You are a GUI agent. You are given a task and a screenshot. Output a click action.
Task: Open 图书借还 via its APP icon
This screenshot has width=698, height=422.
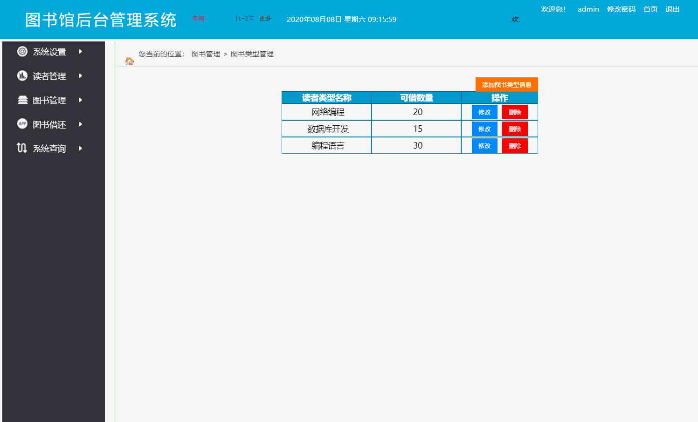pyautogui.click(x=22, y=124)
